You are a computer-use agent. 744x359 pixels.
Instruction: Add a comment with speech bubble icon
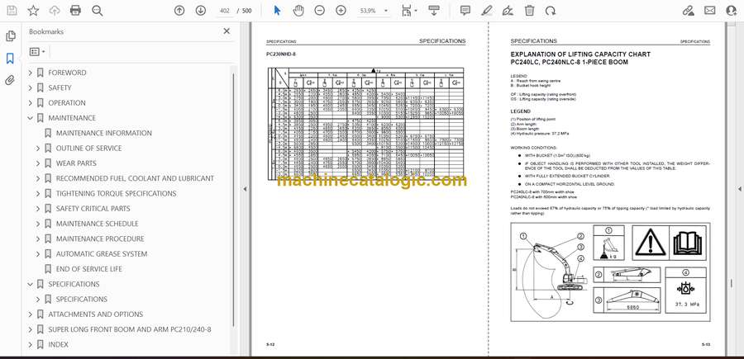click(465, 11)
